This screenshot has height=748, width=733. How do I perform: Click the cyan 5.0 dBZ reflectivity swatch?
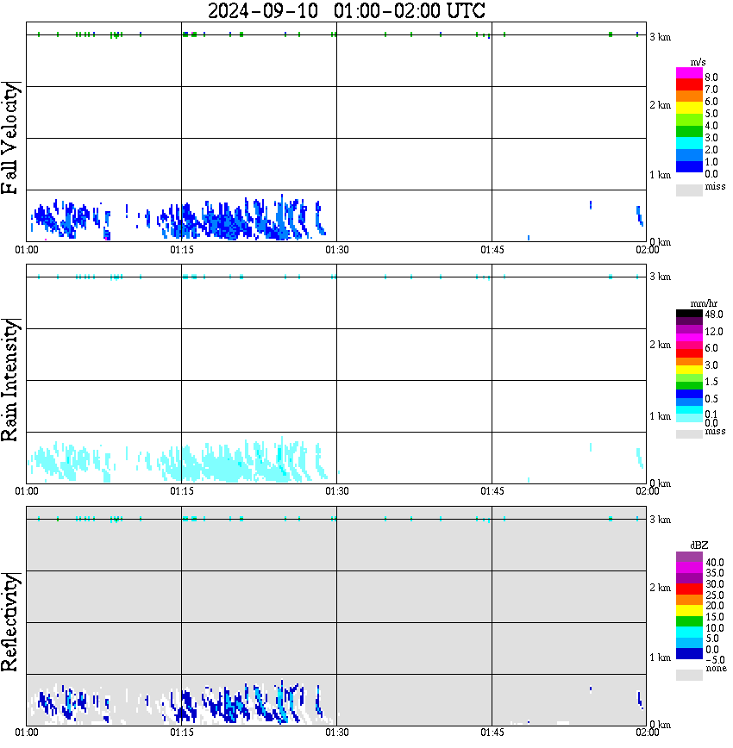[689, 633]
